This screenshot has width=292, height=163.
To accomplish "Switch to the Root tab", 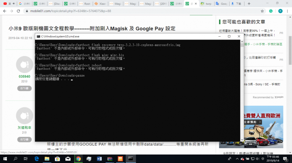I will click(x=85, y=4).
